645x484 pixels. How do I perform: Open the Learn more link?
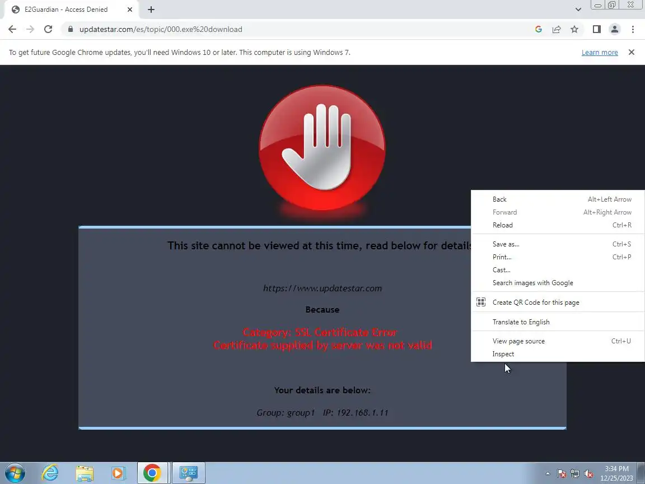599,53
